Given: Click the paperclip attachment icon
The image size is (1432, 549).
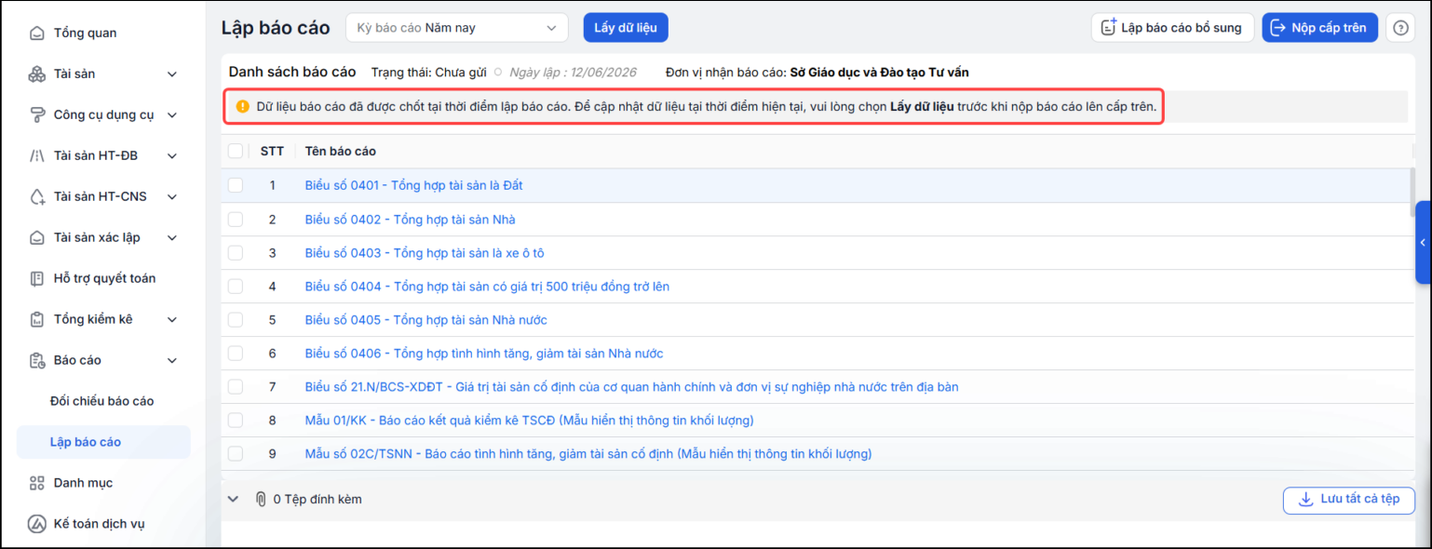Looking at the screenshot, I should (x=261, y=500).
